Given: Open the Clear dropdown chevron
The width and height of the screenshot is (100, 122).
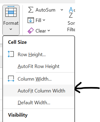Looking at the screenshot, I should [49, 31].
